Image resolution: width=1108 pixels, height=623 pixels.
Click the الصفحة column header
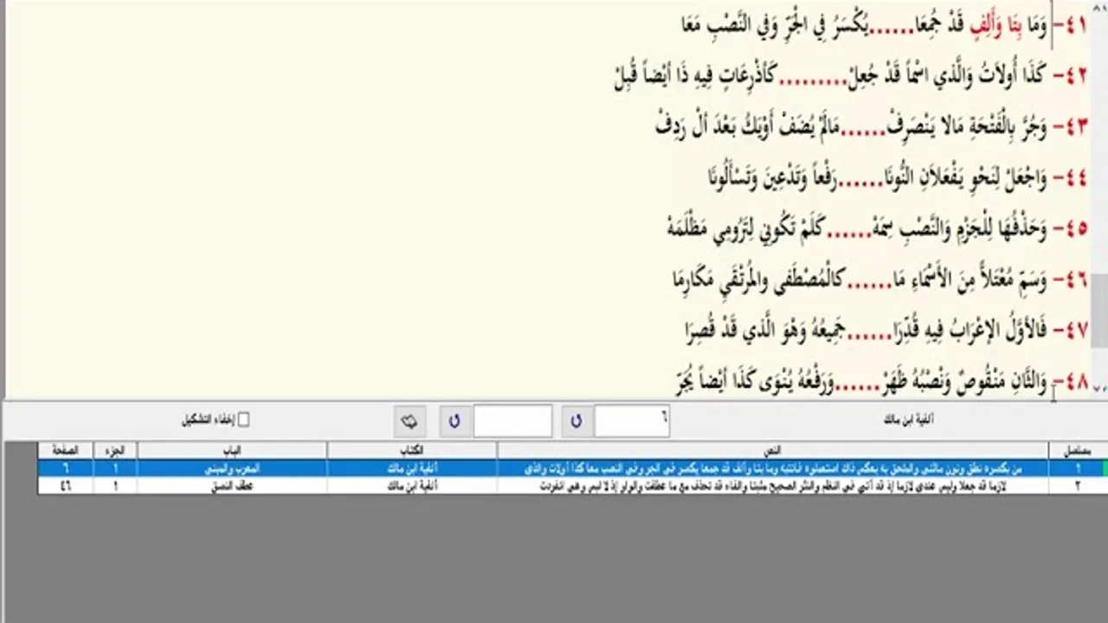65,450
